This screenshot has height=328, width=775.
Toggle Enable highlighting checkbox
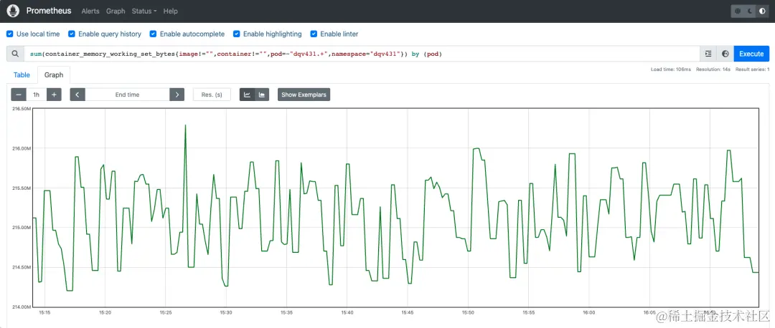click(237, 34)
